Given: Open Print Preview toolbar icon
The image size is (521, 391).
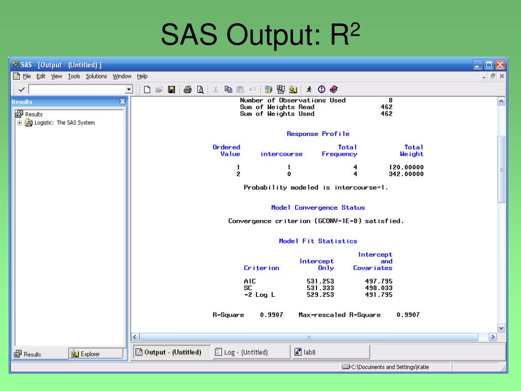Looking at the screenshot, I should click(x=200, y=90).
